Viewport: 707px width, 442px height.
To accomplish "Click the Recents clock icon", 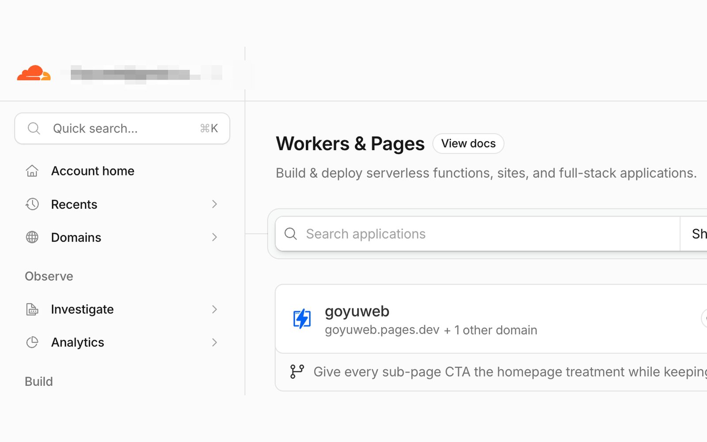I will pos(32,204).
